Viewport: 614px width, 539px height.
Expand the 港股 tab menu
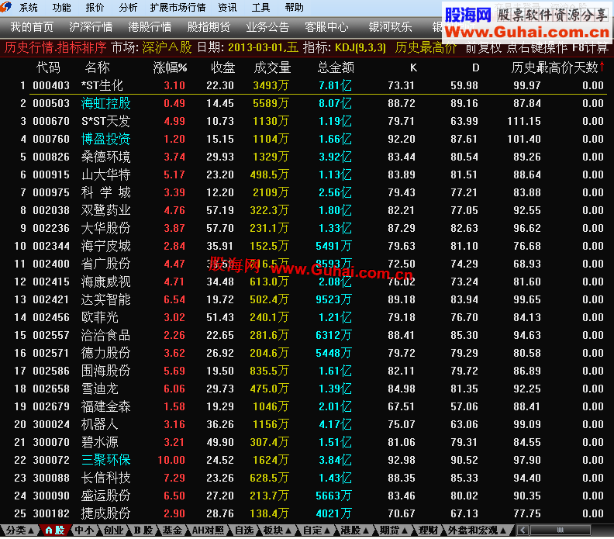tap(355, 530)
